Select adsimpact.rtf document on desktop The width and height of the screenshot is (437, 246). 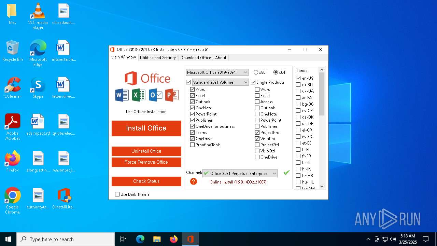pyautogui.click(x=38, y=125)
